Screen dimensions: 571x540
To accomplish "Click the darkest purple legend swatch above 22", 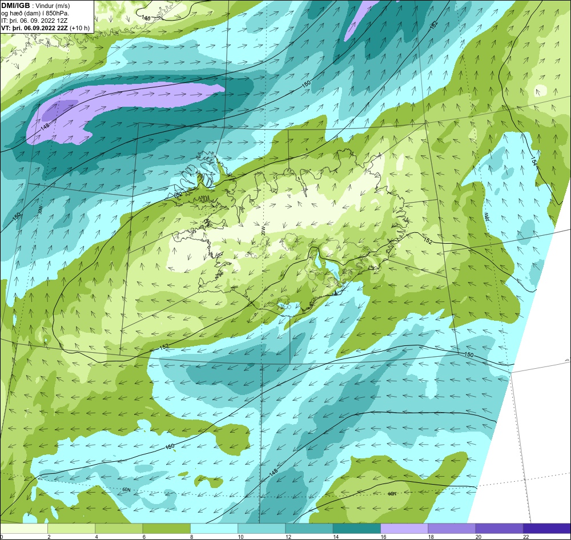I will tap(546, 528).
